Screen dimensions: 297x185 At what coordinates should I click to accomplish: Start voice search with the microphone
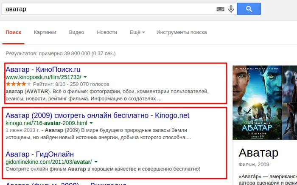pos(231,9)
